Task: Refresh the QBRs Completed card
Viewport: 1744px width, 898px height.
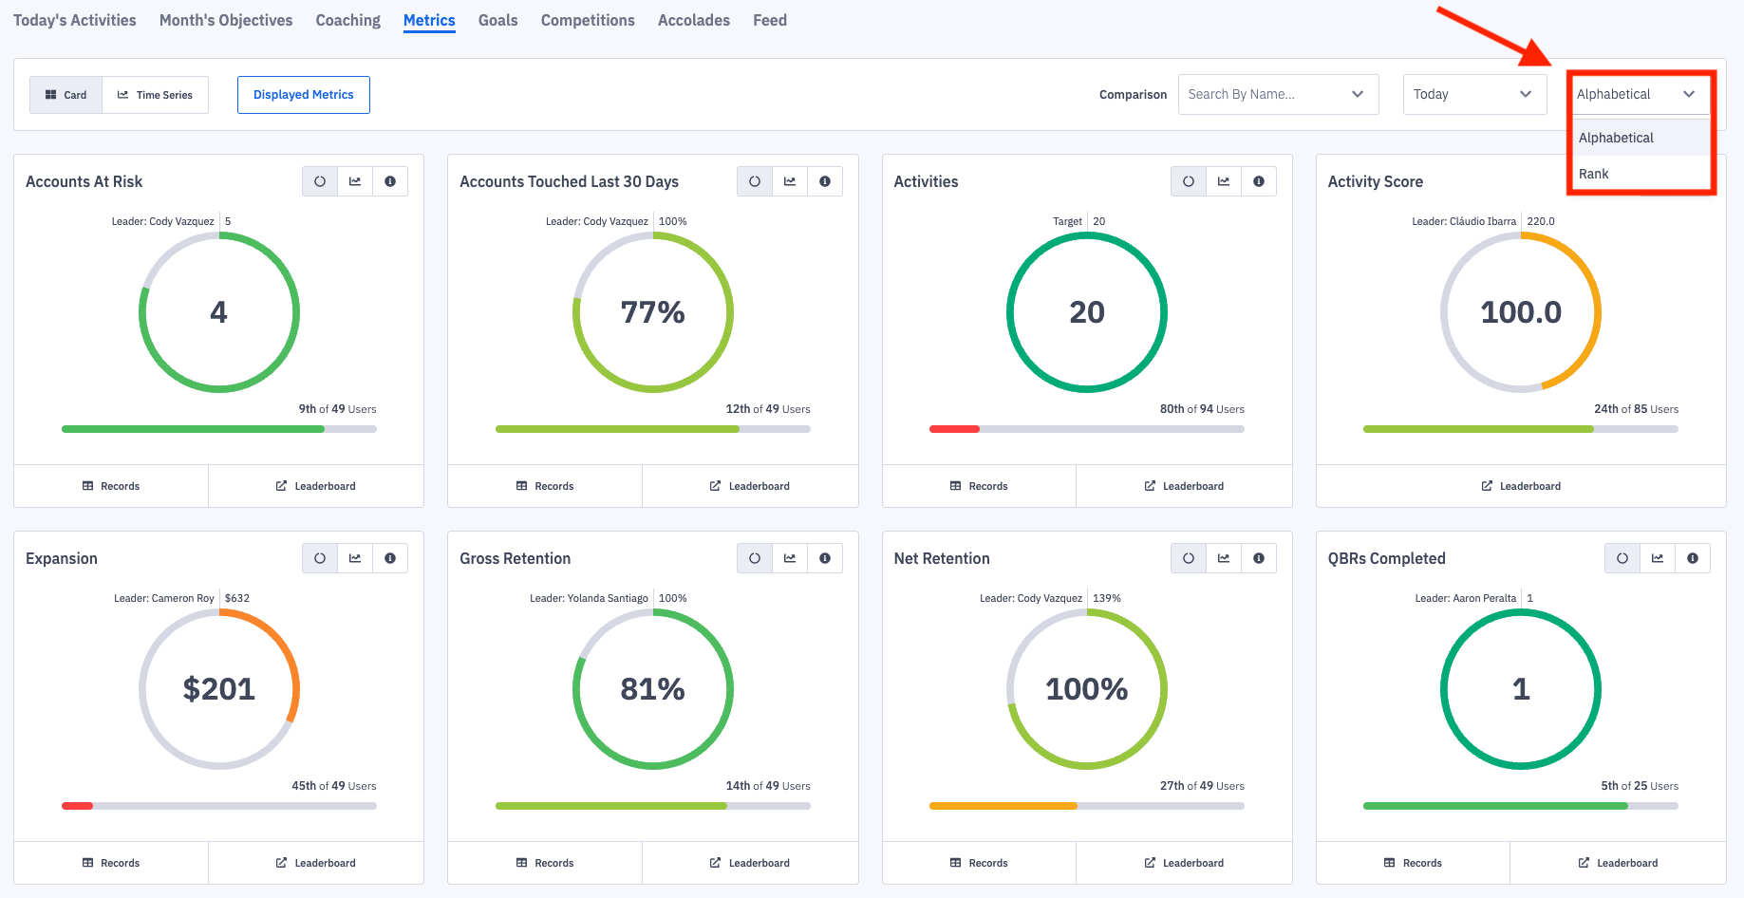Action: [x=1622, y=558]
